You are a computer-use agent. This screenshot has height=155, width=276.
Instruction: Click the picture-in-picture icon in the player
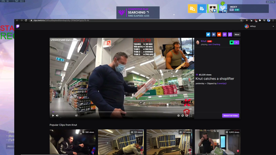point(187,115)
